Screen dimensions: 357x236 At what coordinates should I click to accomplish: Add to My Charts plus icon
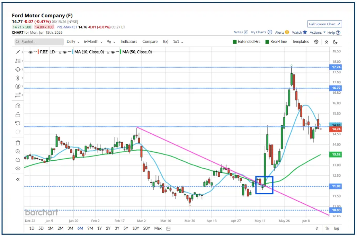pyautogui.click(x=270, y=32)
